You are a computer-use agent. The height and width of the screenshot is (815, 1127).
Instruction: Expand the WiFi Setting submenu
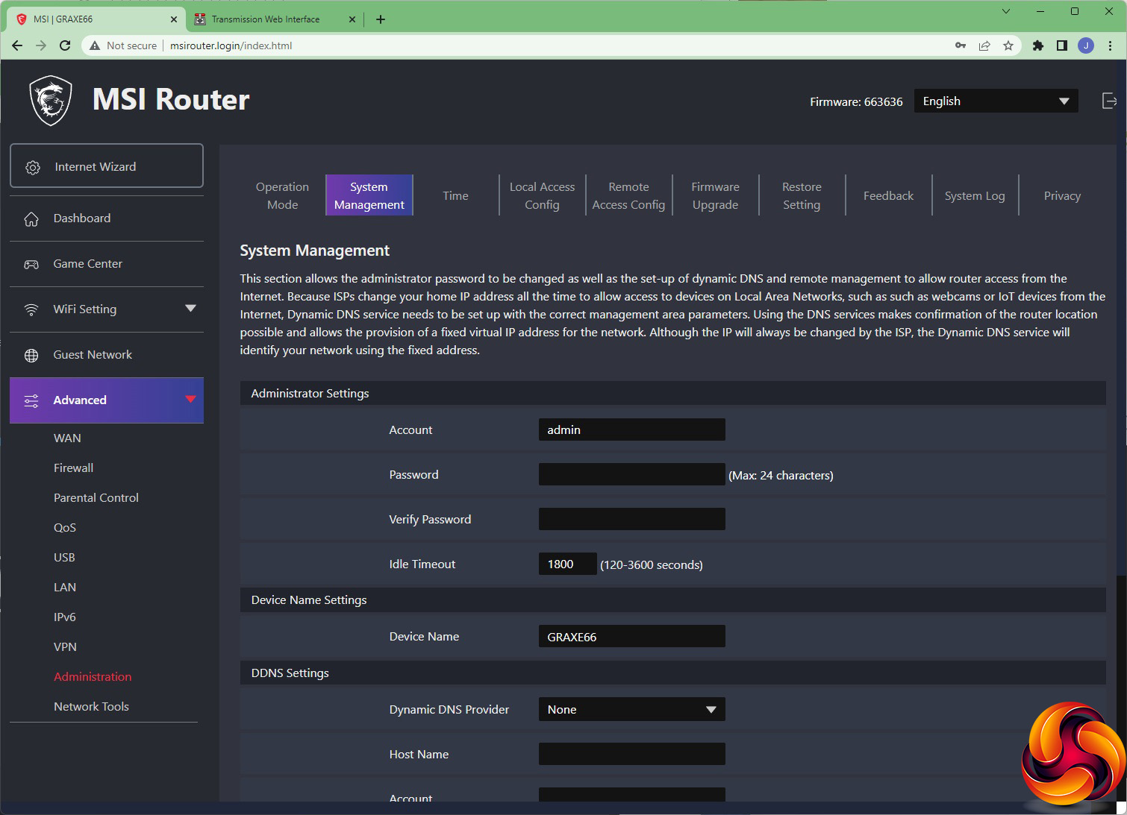pyautogui.click(x=190, y=309)
